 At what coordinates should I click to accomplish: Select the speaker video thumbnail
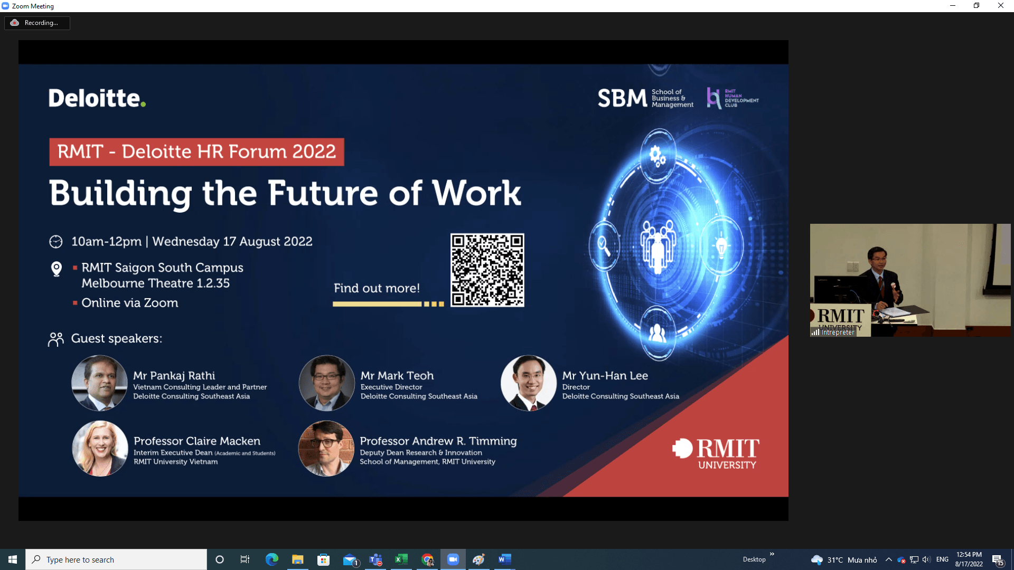click(910, 280)
